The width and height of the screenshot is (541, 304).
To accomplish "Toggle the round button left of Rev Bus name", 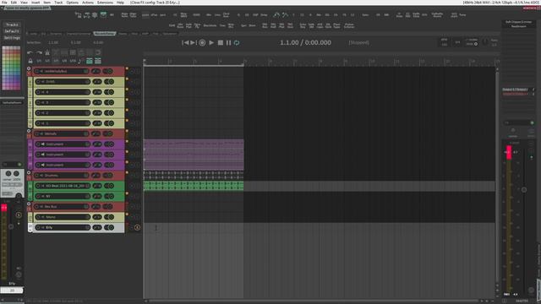I will (37, 206).
